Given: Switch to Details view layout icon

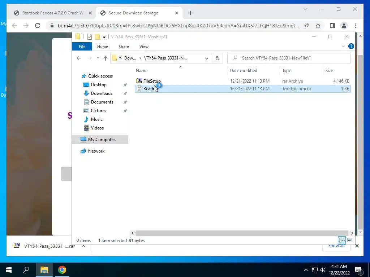Looking at the screenshot, I should (x=342, y=240).
